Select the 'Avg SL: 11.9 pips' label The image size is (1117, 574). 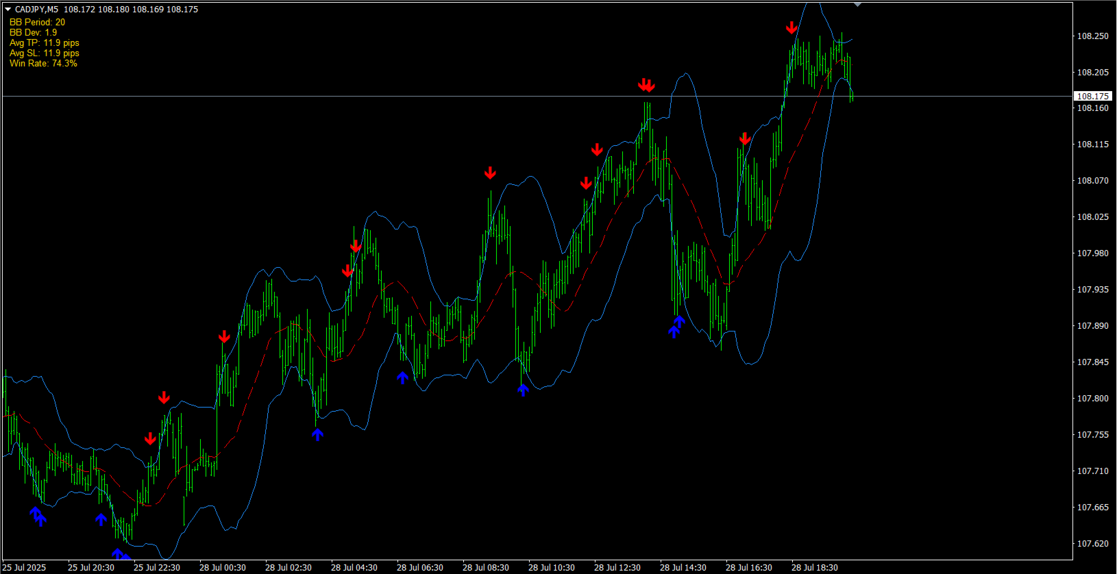pyautogui.click(x=45, y=53)
